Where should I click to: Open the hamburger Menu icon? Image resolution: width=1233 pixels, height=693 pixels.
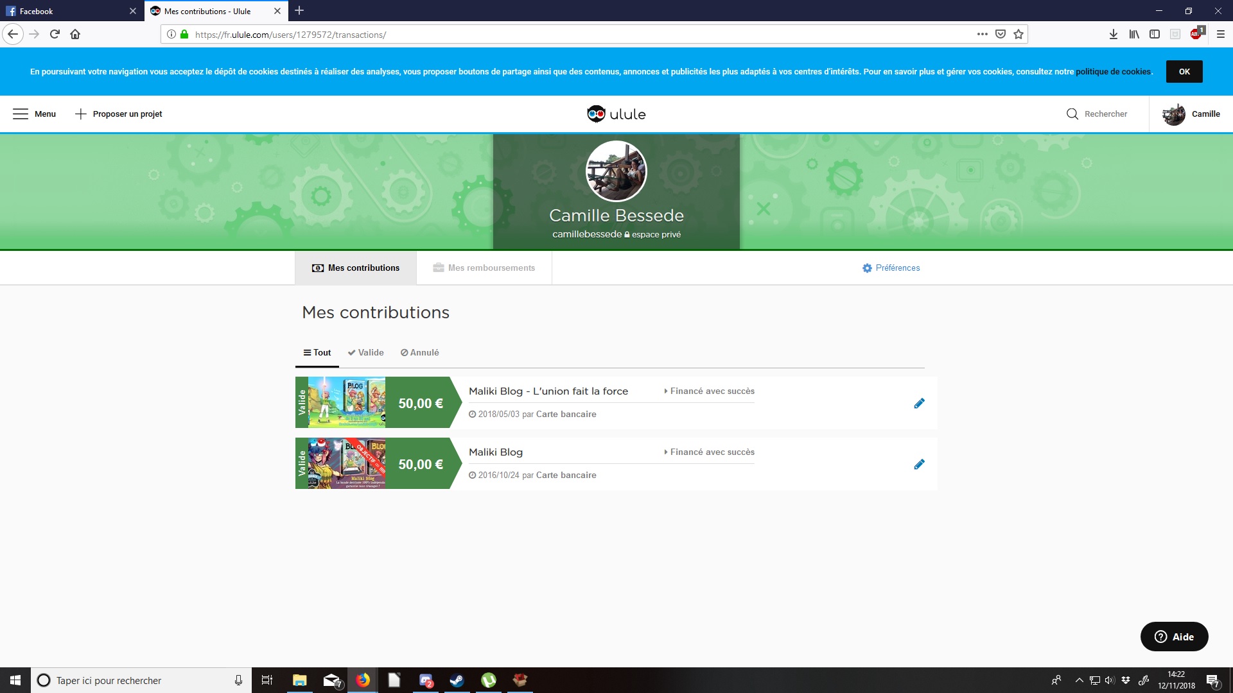click(x=21, y=114)
